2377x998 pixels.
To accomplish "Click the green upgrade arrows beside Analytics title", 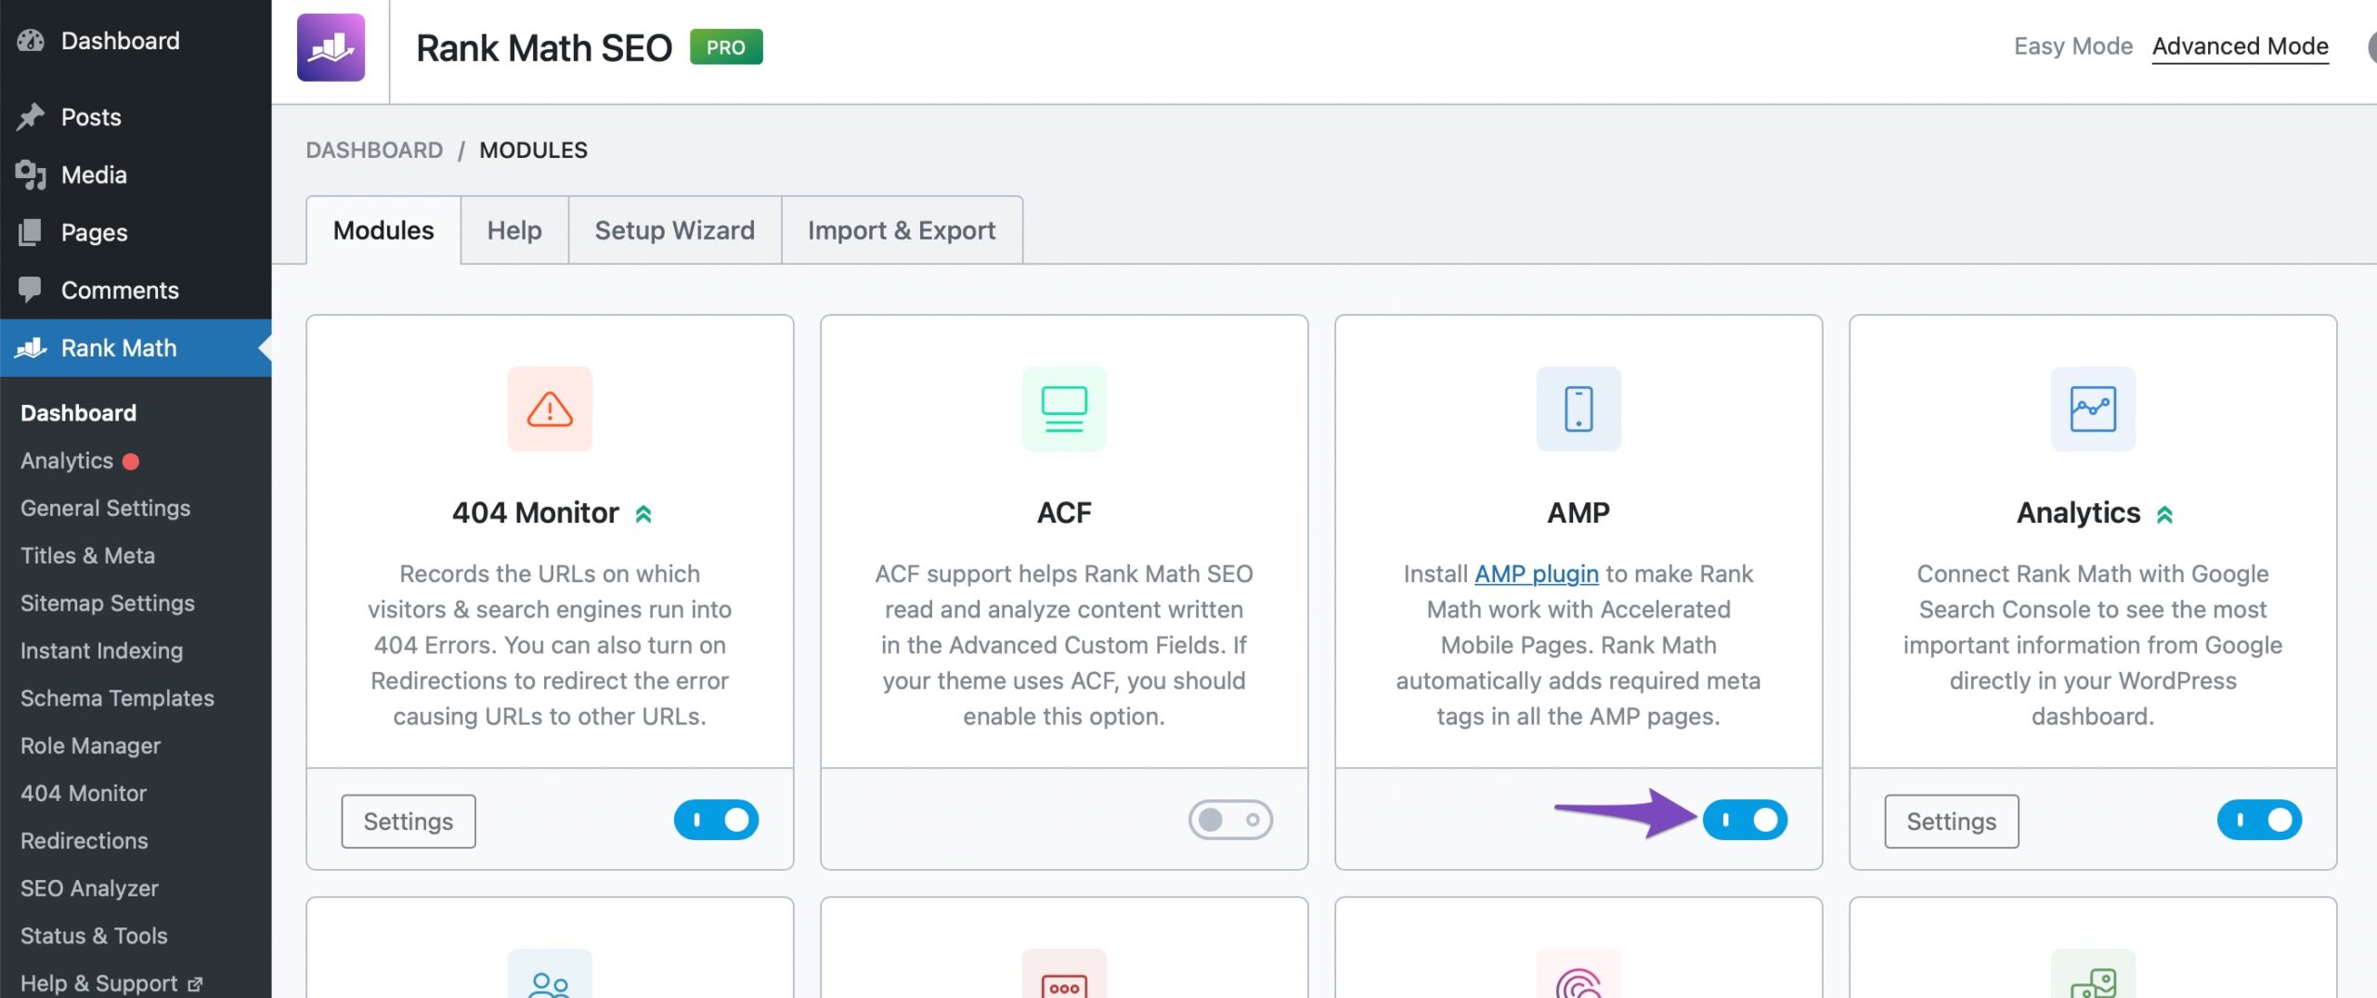I will click(x=2164, y=514).
